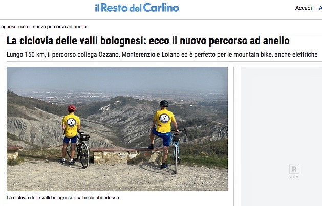Viewport: 322px width, 206px height.
Task: Click the R adv placeholder icon
Action: click(x=294, y=169)
